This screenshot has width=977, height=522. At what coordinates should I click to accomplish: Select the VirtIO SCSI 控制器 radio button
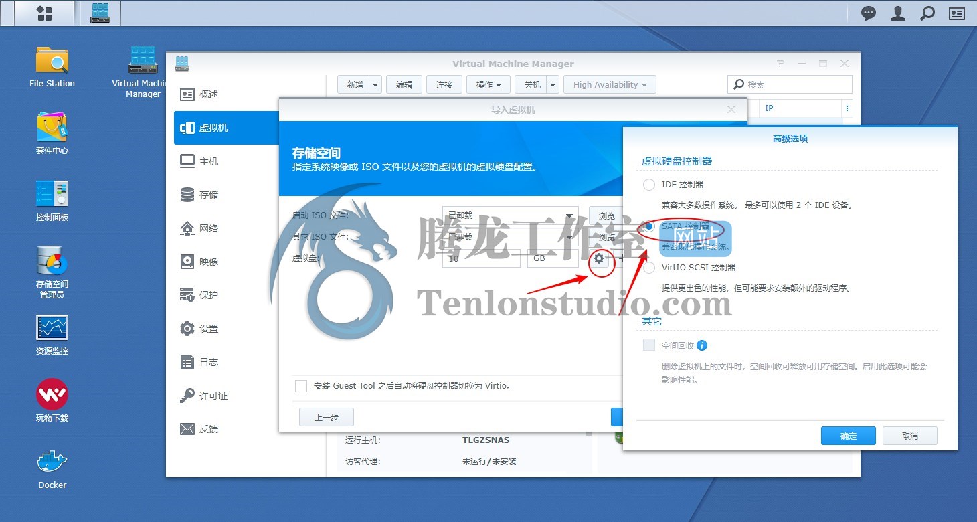(648, 268)
